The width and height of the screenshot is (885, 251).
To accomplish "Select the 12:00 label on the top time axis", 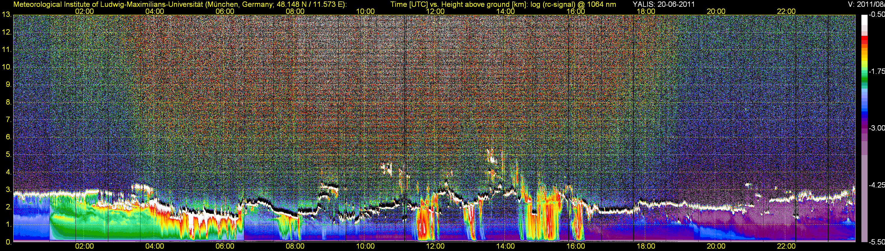I will [435, 11].
